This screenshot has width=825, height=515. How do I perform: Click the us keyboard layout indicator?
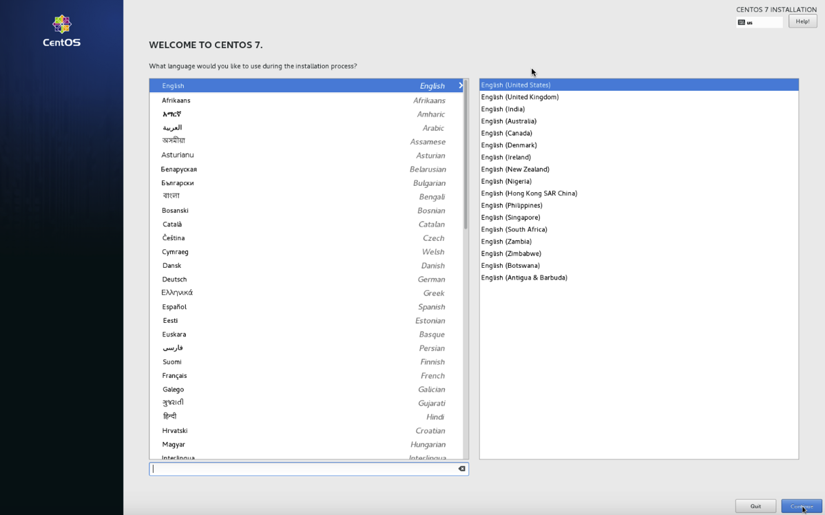point(759,22)
